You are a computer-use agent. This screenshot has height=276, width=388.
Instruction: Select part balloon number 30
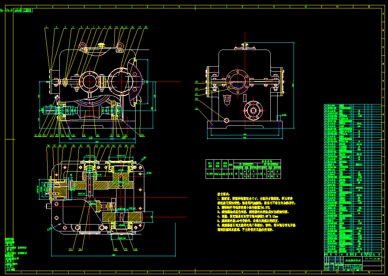(x=98, y=136)
